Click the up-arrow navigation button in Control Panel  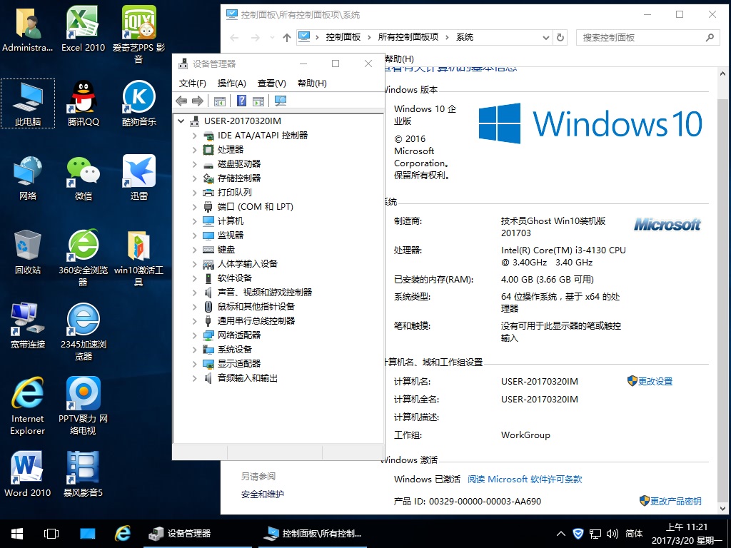pos(287,38)
